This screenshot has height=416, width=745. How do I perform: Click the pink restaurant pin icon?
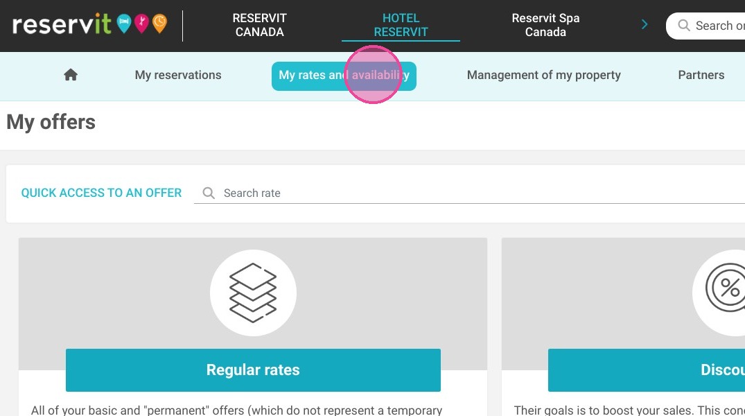141,24
